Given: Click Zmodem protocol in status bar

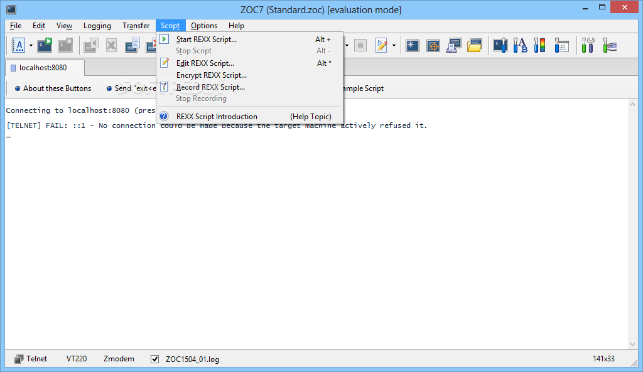Looking at the screenshot, I should click(x=119, y=359).
